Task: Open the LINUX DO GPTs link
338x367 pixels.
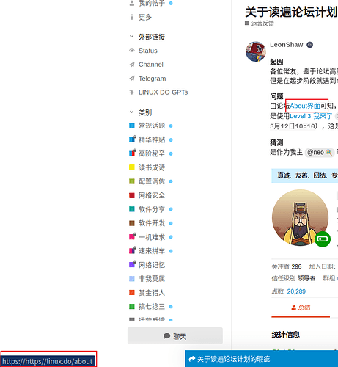Action: tap(163, 92)
